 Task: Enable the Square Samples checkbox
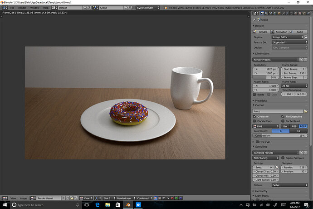283,158
